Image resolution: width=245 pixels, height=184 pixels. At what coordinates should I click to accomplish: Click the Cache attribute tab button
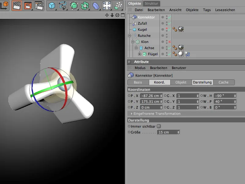tap(223, 82)
